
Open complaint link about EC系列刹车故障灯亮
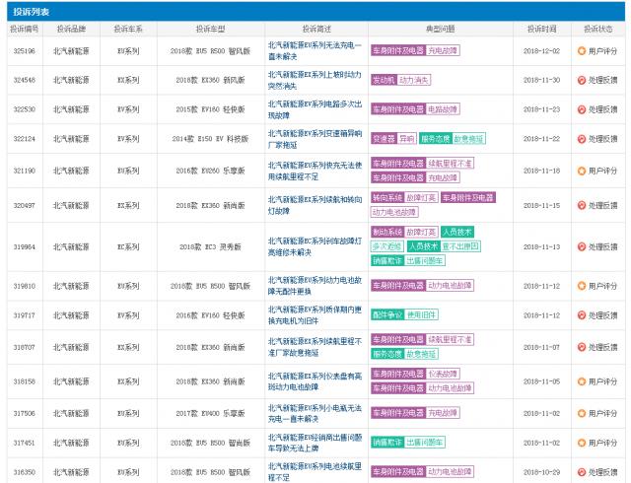[315, 246]
